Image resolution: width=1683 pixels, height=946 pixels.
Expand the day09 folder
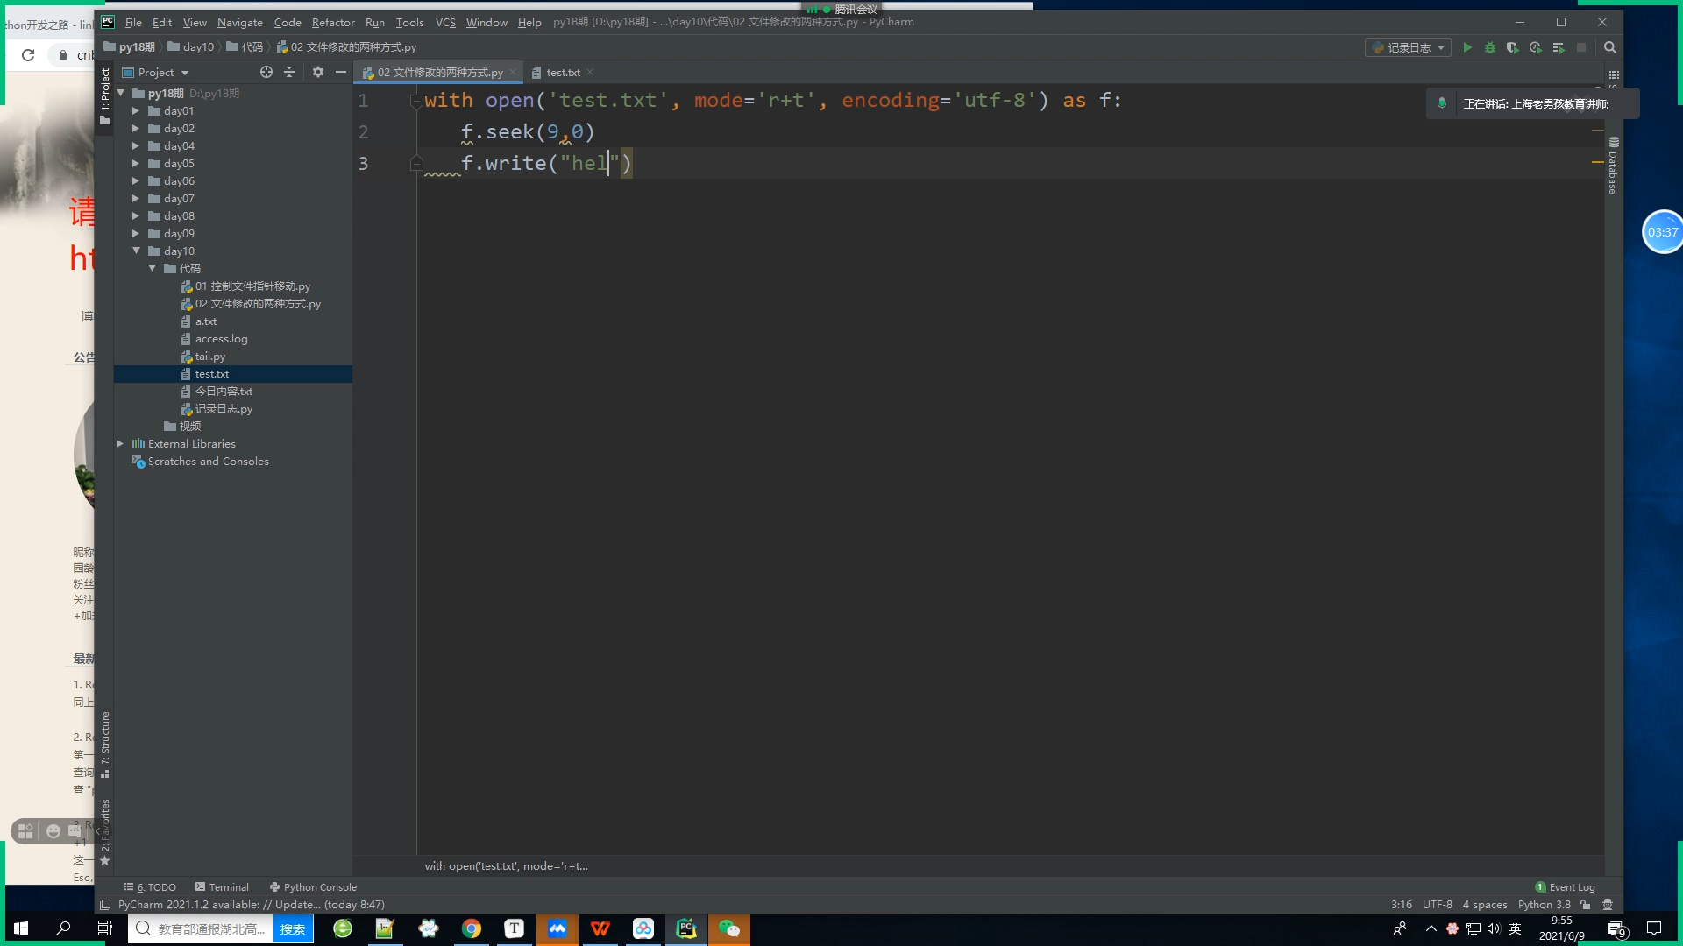coord(136,234)
